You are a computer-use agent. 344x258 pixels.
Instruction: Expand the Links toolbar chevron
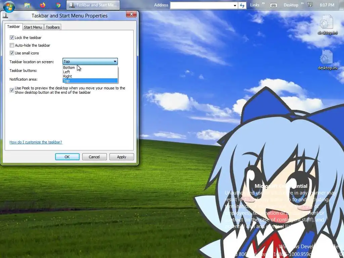263,3
